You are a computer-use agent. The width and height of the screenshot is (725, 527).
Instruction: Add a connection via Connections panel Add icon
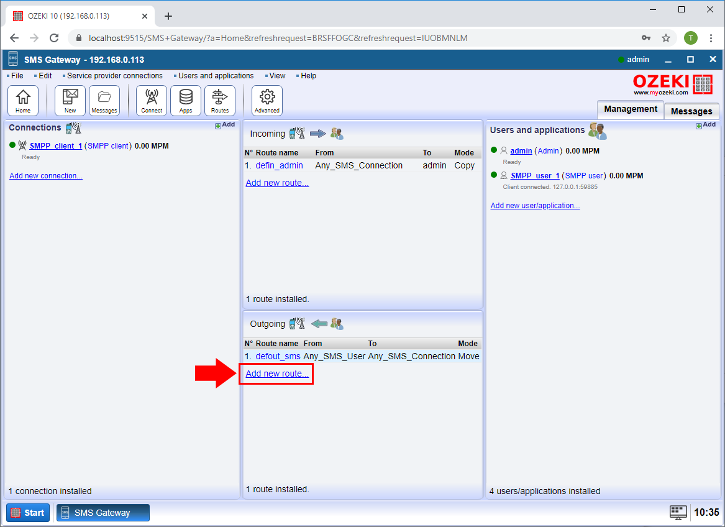(225, 125)
